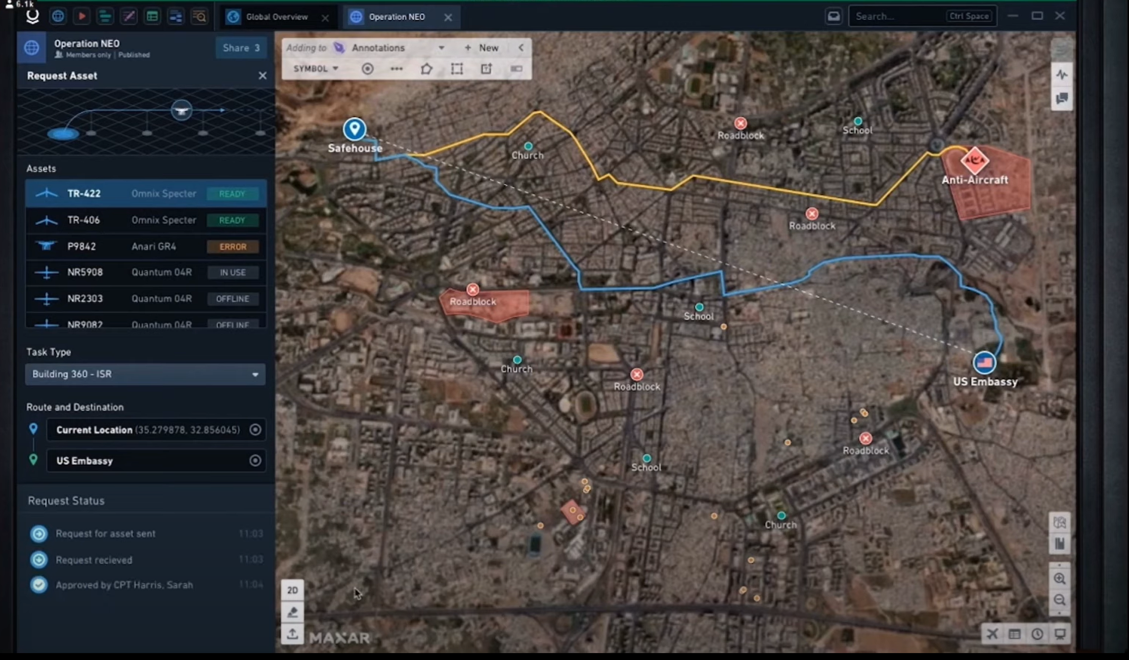
Task: Click the polygon shape annotation tool
Action: point(426,69)
